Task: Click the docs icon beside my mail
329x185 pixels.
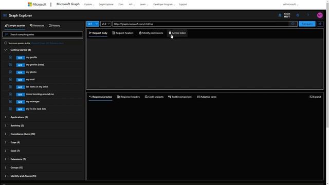Action: pyautogui.click(x=10, y=80)
